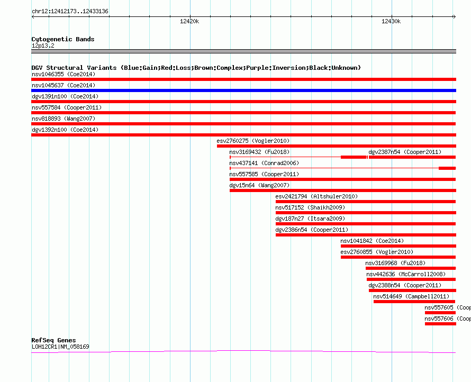Click dgv2388n54 (Cooper2011) label
471x382 pixels.
tap(405, 285)
